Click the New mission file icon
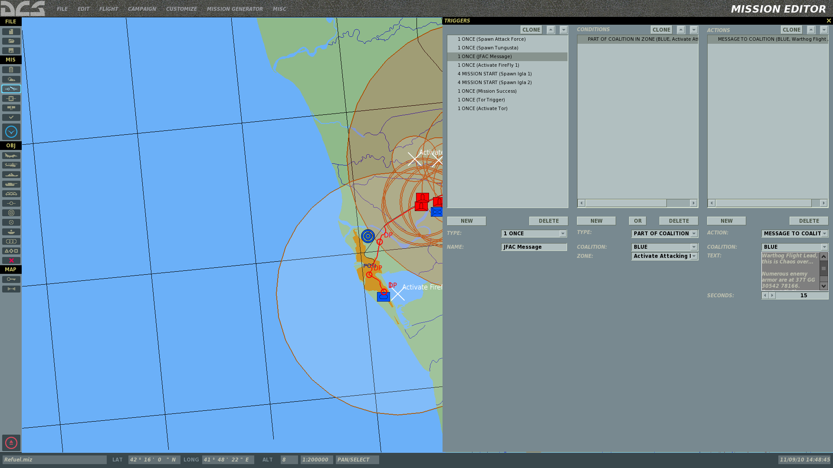The image size is (833, 468). click(11, 32)
